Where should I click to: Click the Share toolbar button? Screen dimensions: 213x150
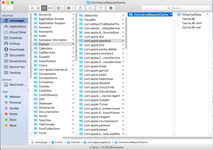coord(80,8)
